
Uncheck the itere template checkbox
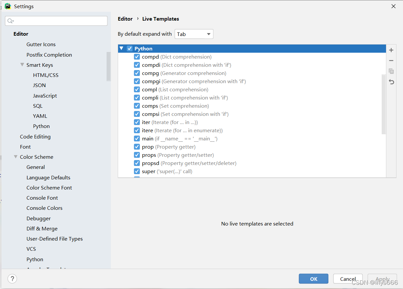pyautogui.click(x=137, y=130)
